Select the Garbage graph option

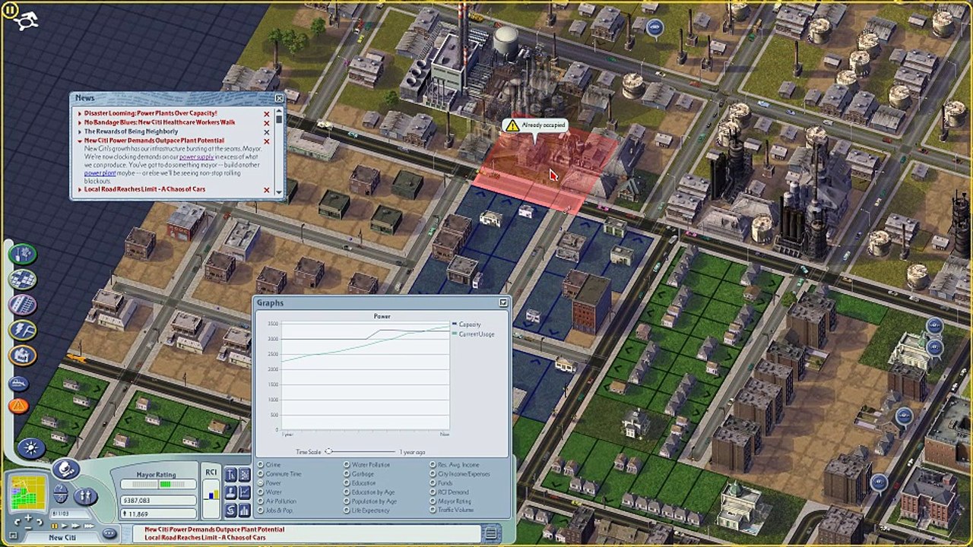(x=358, y=474)
